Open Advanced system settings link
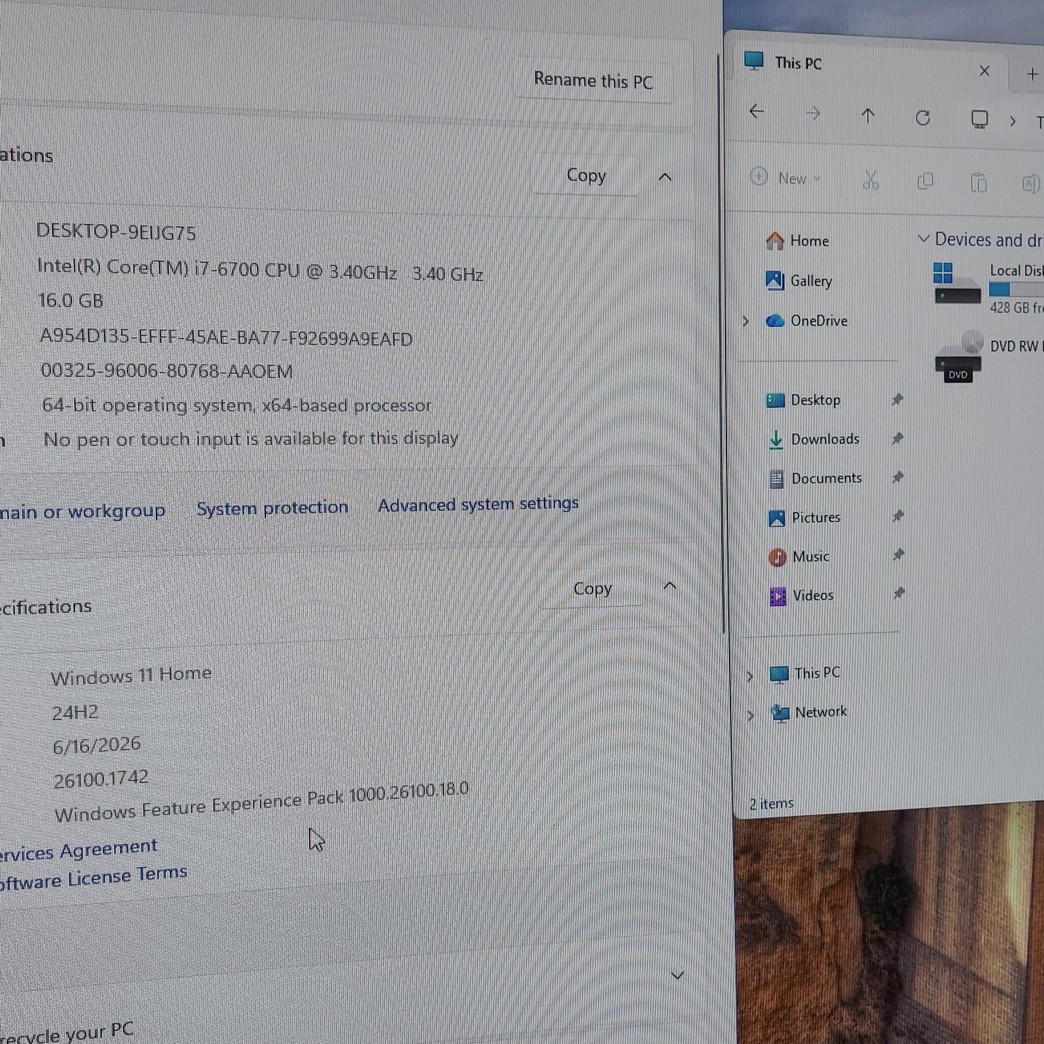The width and height of the screenshot is (1044, 1044). [x=478, y=504]
